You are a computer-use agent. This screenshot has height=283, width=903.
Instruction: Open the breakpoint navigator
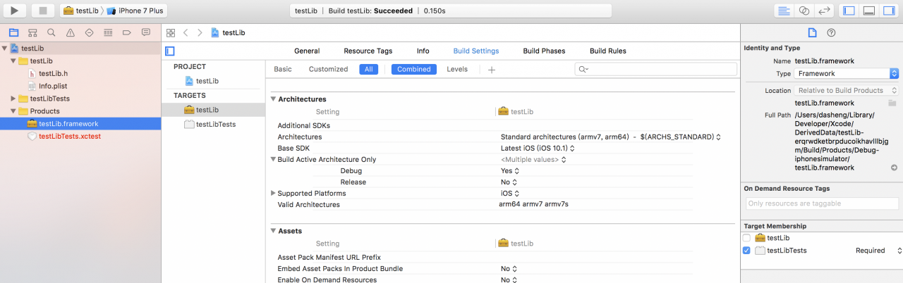click(x=127, y=32)
